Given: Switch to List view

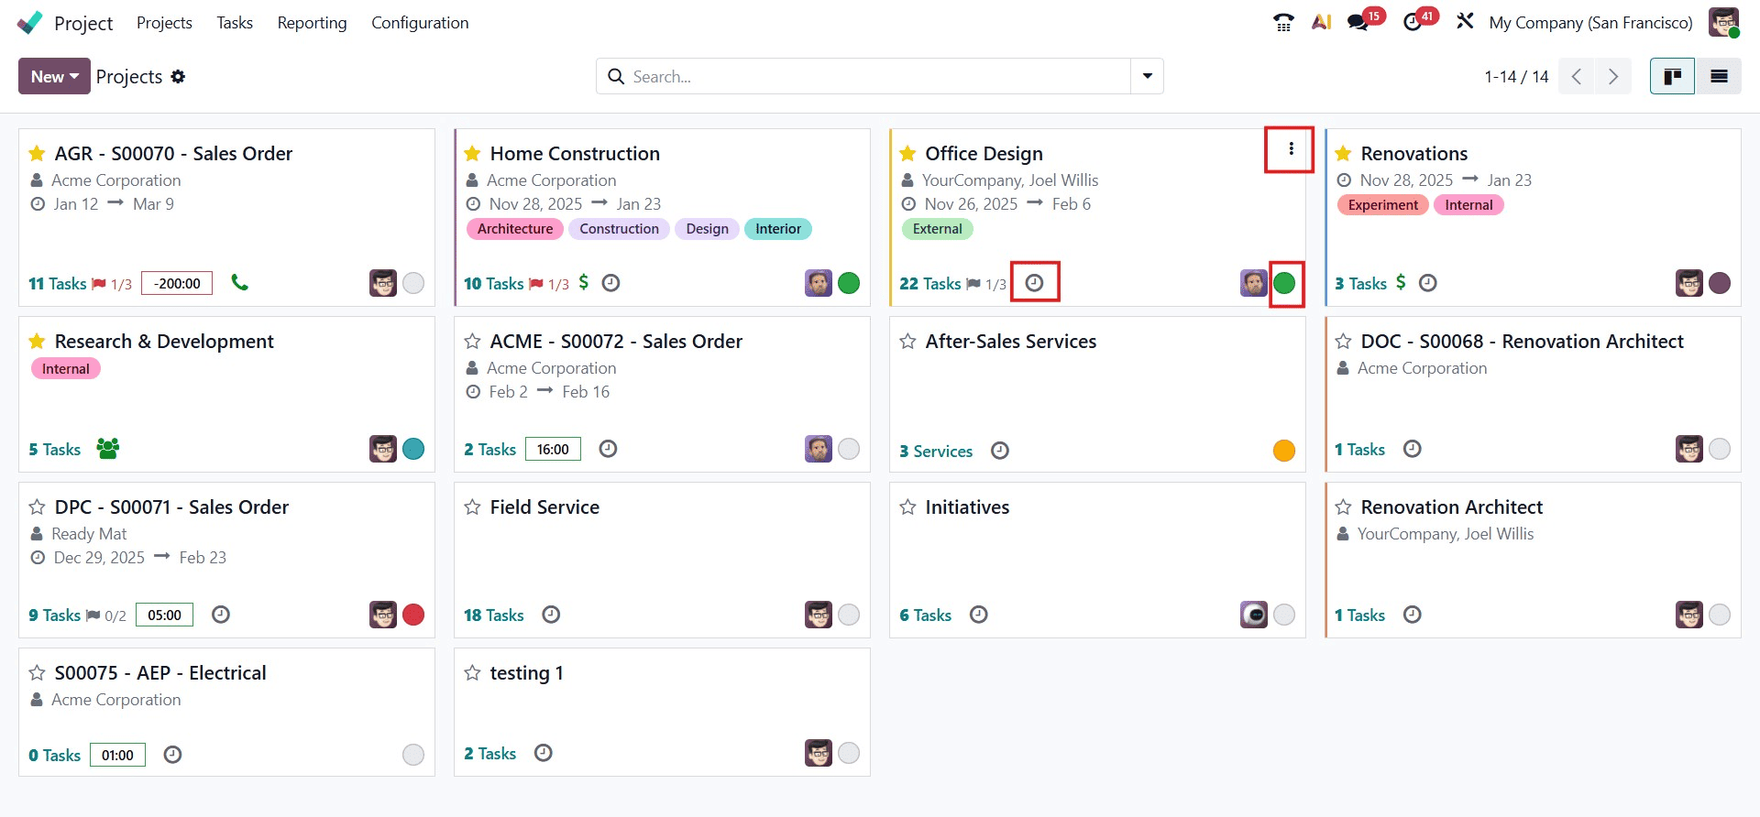Looking at the screenshot, I should [x=1719, y=76].
